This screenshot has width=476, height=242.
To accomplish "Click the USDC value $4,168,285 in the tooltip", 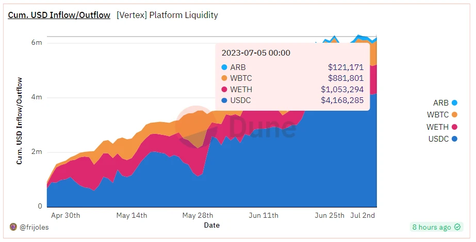I will [342, 100].
